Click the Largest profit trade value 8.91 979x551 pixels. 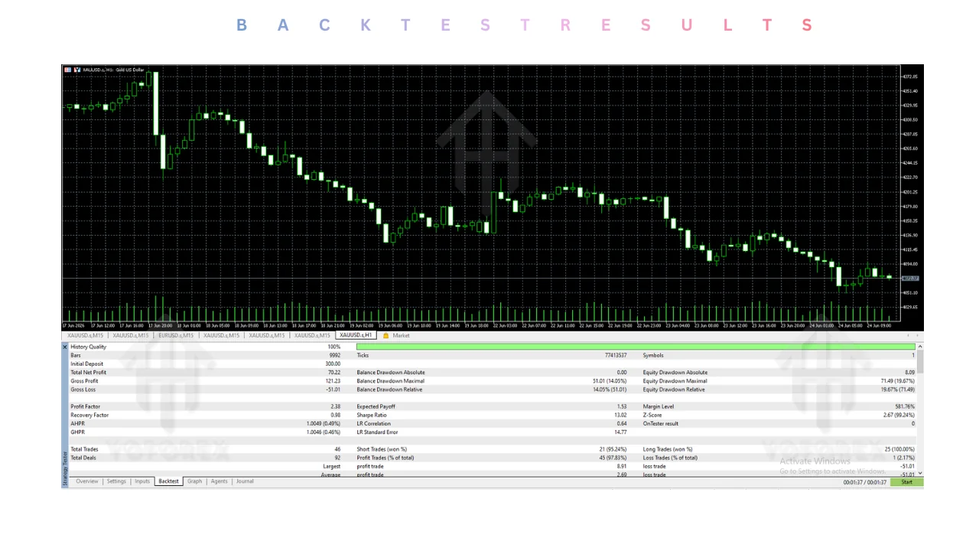point(622,466)
